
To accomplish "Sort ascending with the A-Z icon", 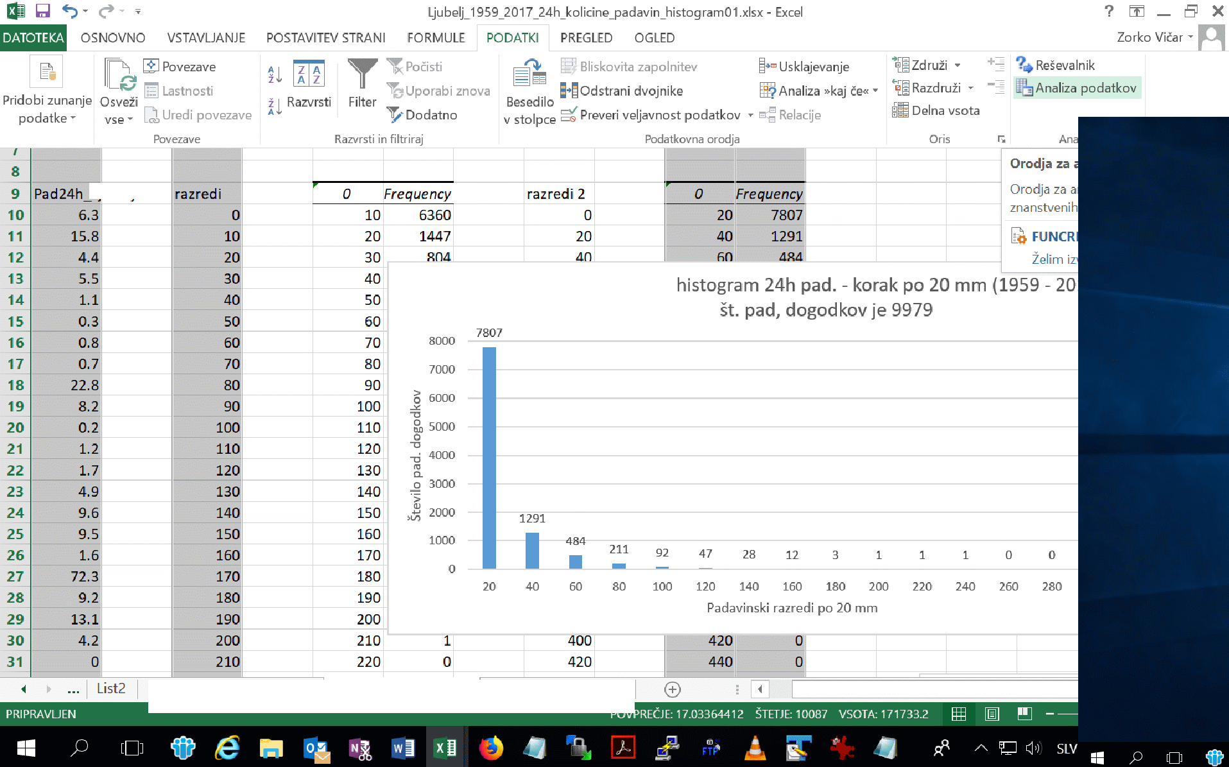I will pos(275,74).
